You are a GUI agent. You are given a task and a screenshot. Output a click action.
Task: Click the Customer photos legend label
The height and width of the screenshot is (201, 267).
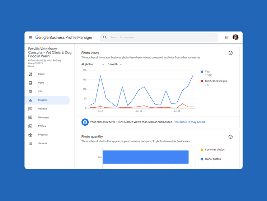[x=215, y=150]
